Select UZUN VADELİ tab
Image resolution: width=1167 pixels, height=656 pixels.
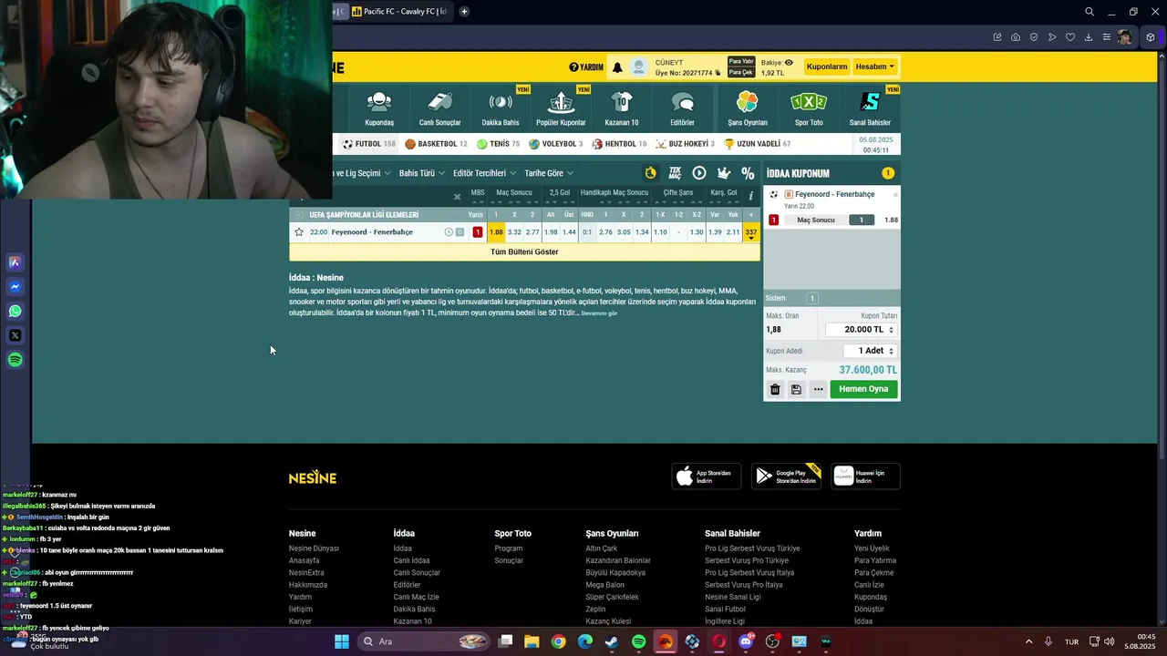(x=757, y=144)
